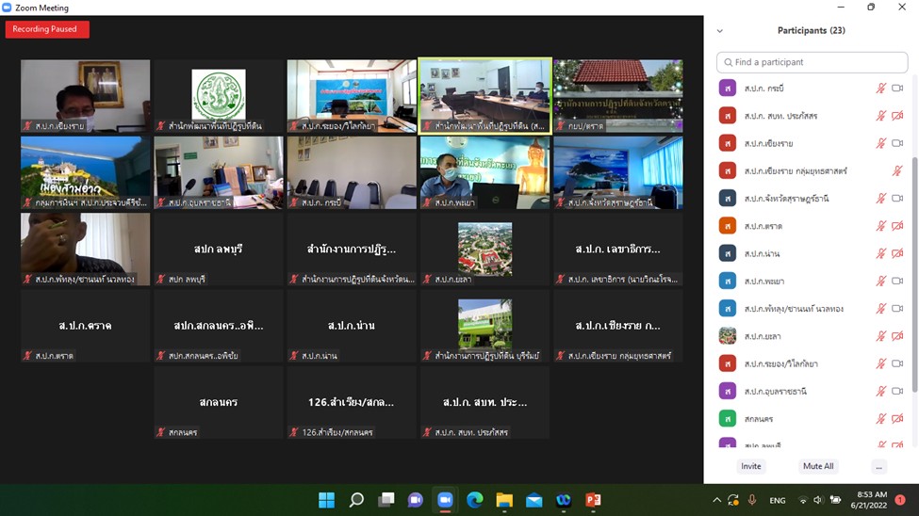Open File Explorer from the taskbar
Screen dimensions: 919x516
click(504, 500)
